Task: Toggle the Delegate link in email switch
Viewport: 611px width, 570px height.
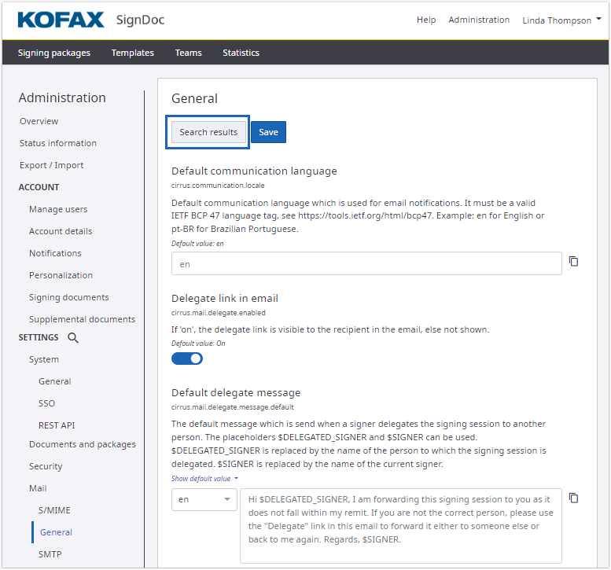Action: pyautogui.click(x=187, y=359)
